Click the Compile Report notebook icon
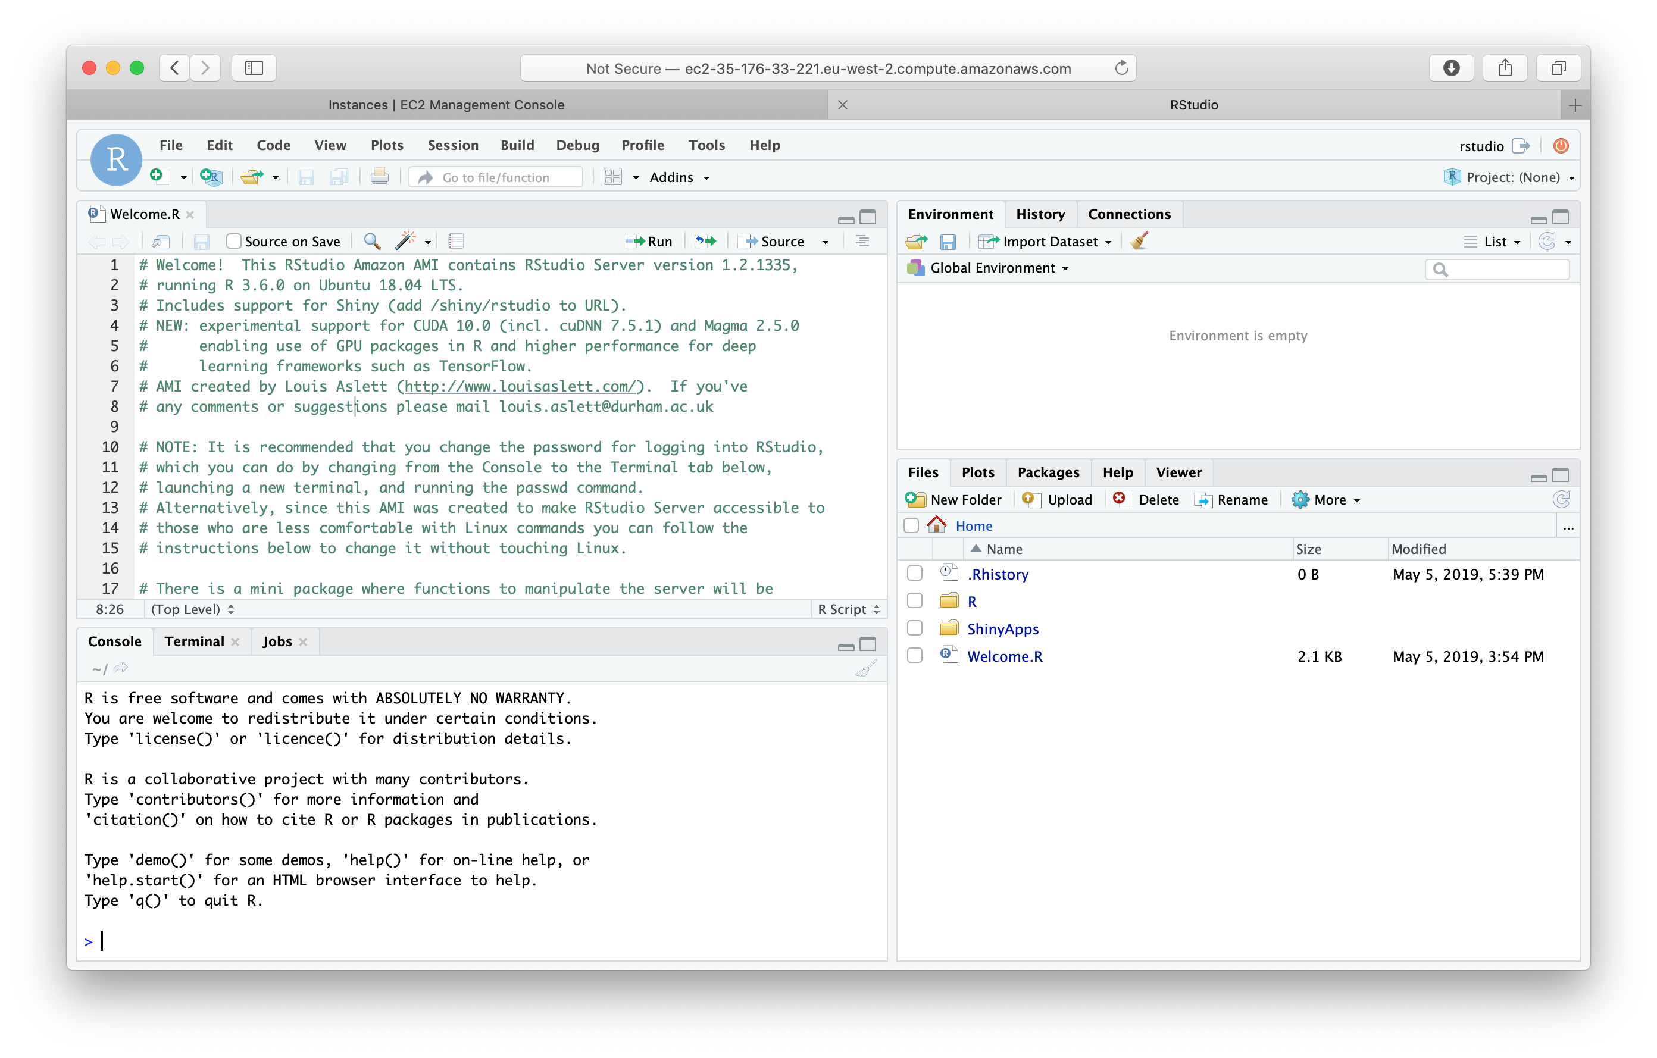The width and height of the screenshot is (1657, 1058). [x=455, y=242]
